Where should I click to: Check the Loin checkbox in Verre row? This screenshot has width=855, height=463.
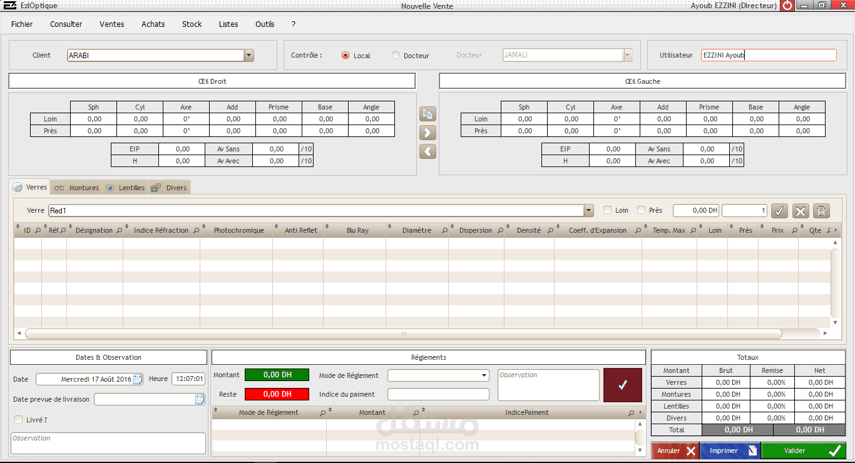tap(607, 210)
